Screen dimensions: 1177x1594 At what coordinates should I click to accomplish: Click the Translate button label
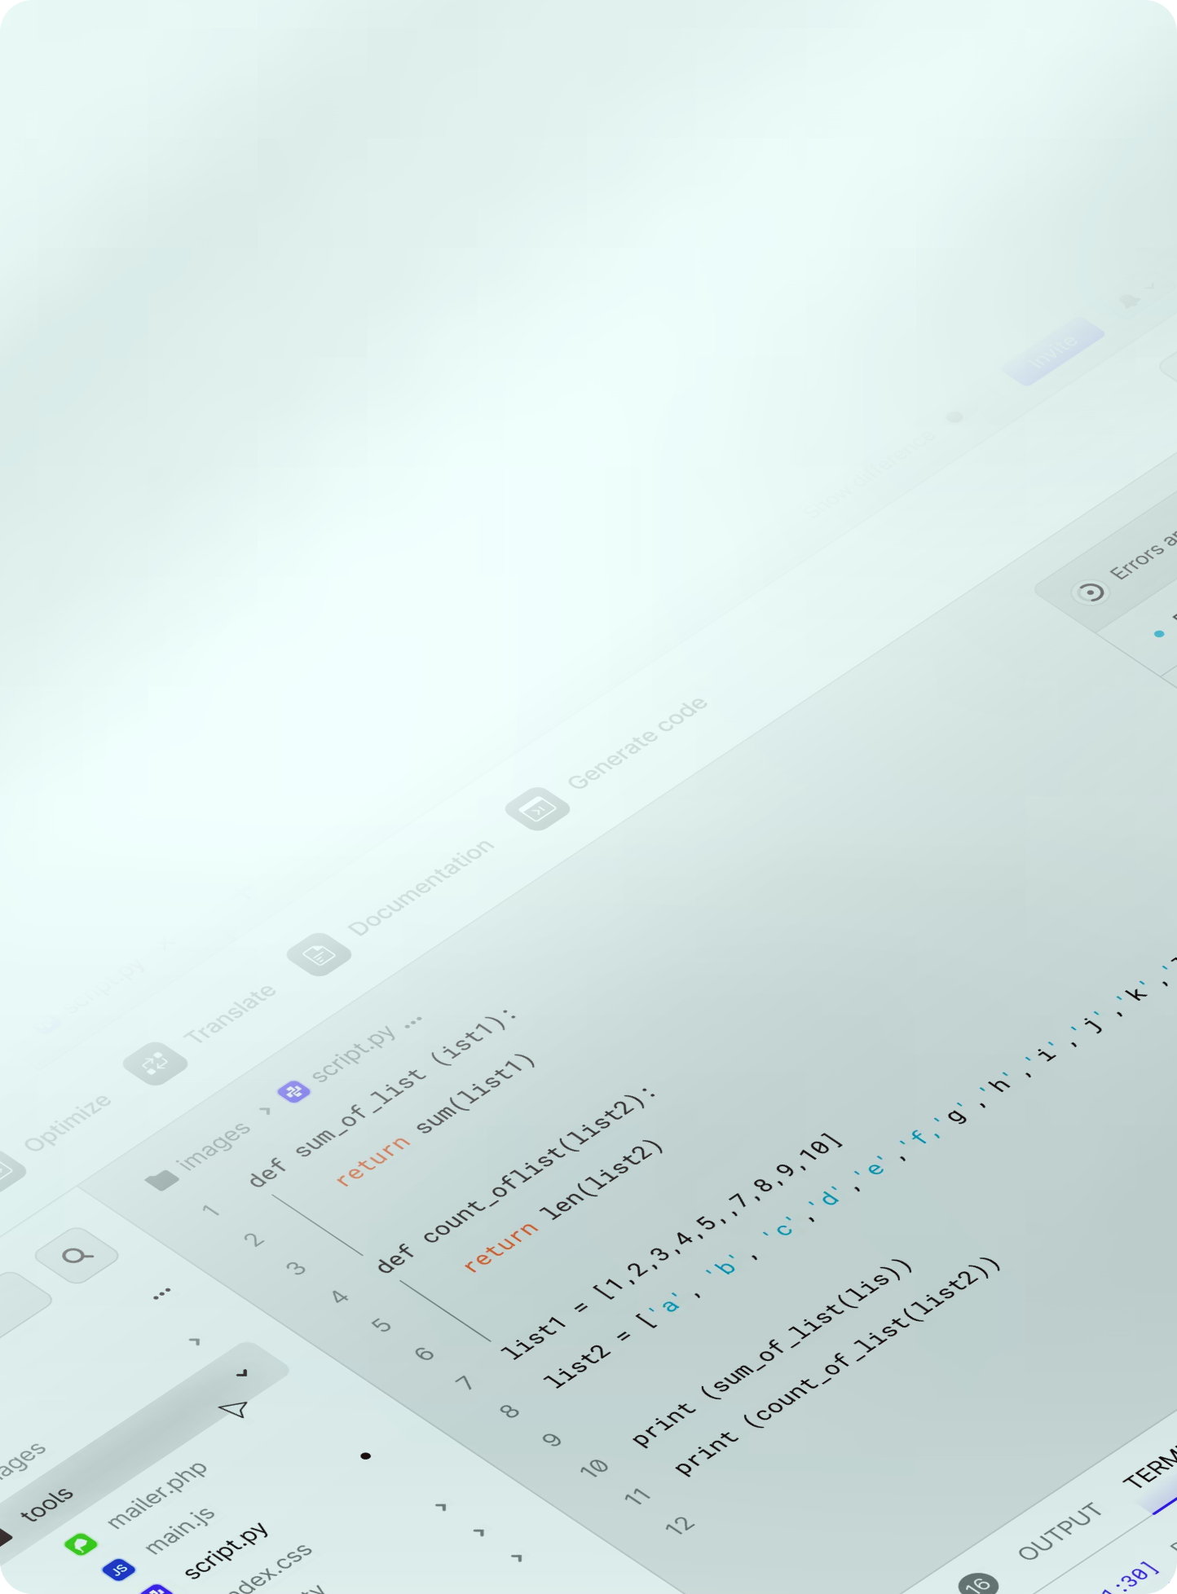click(230, 1014)
